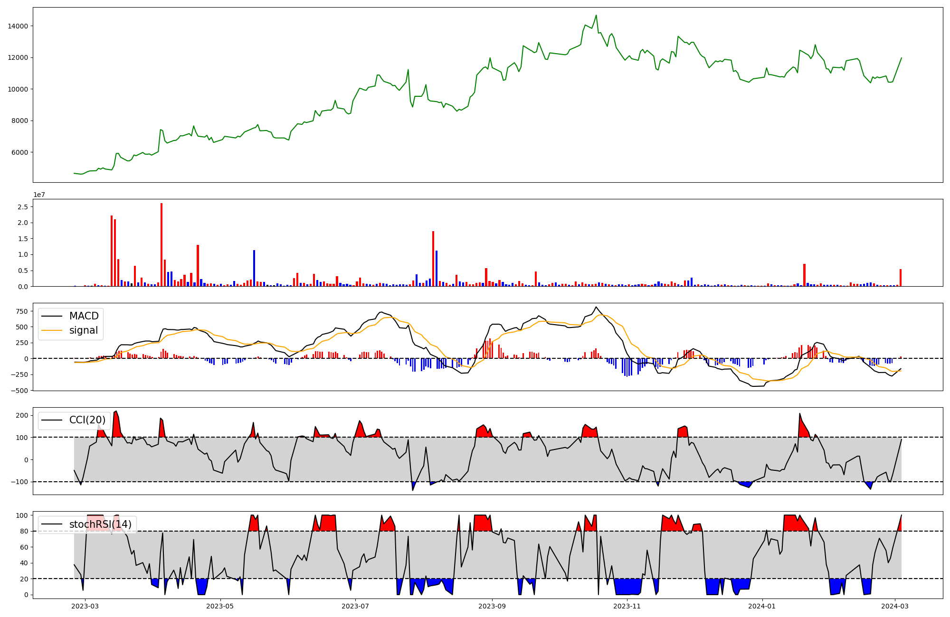Screen dimensions: 950x617
Task: Click the 2024-03 date tick label
Action: [x=895, y=606]
